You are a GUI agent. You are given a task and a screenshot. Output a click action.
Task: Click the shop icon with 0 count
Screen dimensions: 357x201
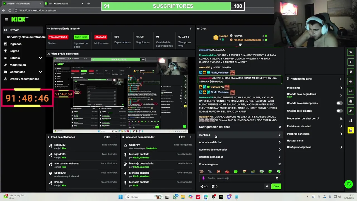214,186
